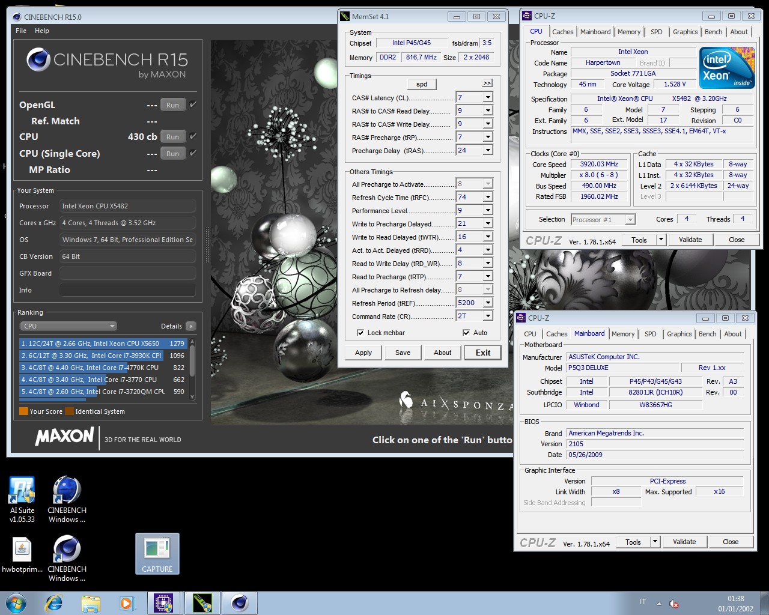Open Cinebench Help menu
The image size is (769, 615).
click(42, 31)
